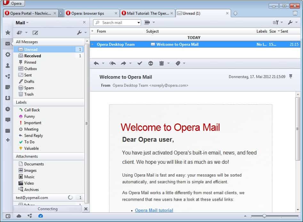Mark the message as read

[x=140, y=63]
